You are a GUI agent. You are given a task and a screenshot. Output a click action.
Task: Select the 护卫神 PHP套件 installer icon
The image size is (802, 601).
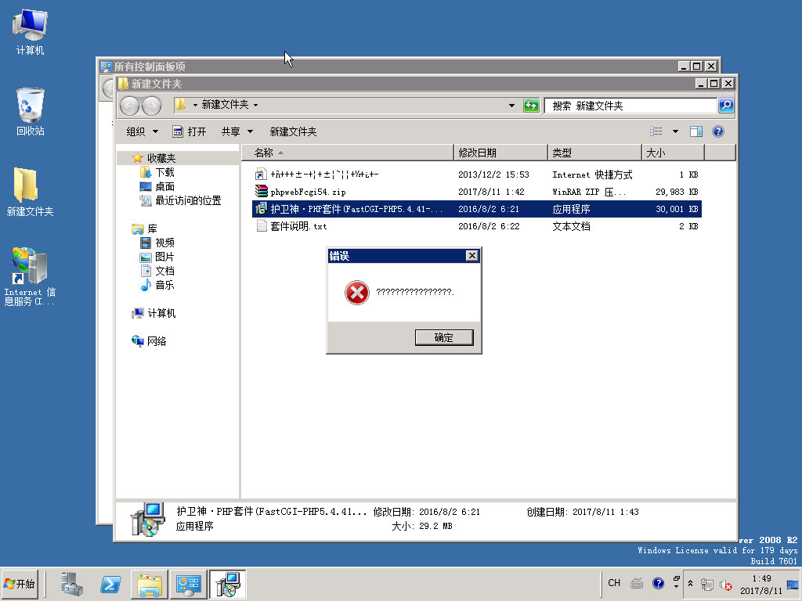[x=262, y=208]
